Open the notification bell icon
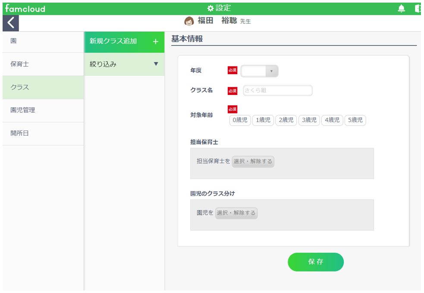 pos(401,9)
